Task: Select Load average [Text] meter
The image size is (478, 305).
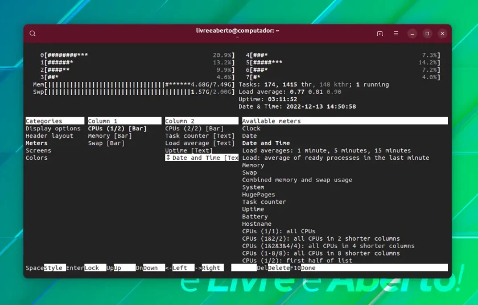Action: 200,143
